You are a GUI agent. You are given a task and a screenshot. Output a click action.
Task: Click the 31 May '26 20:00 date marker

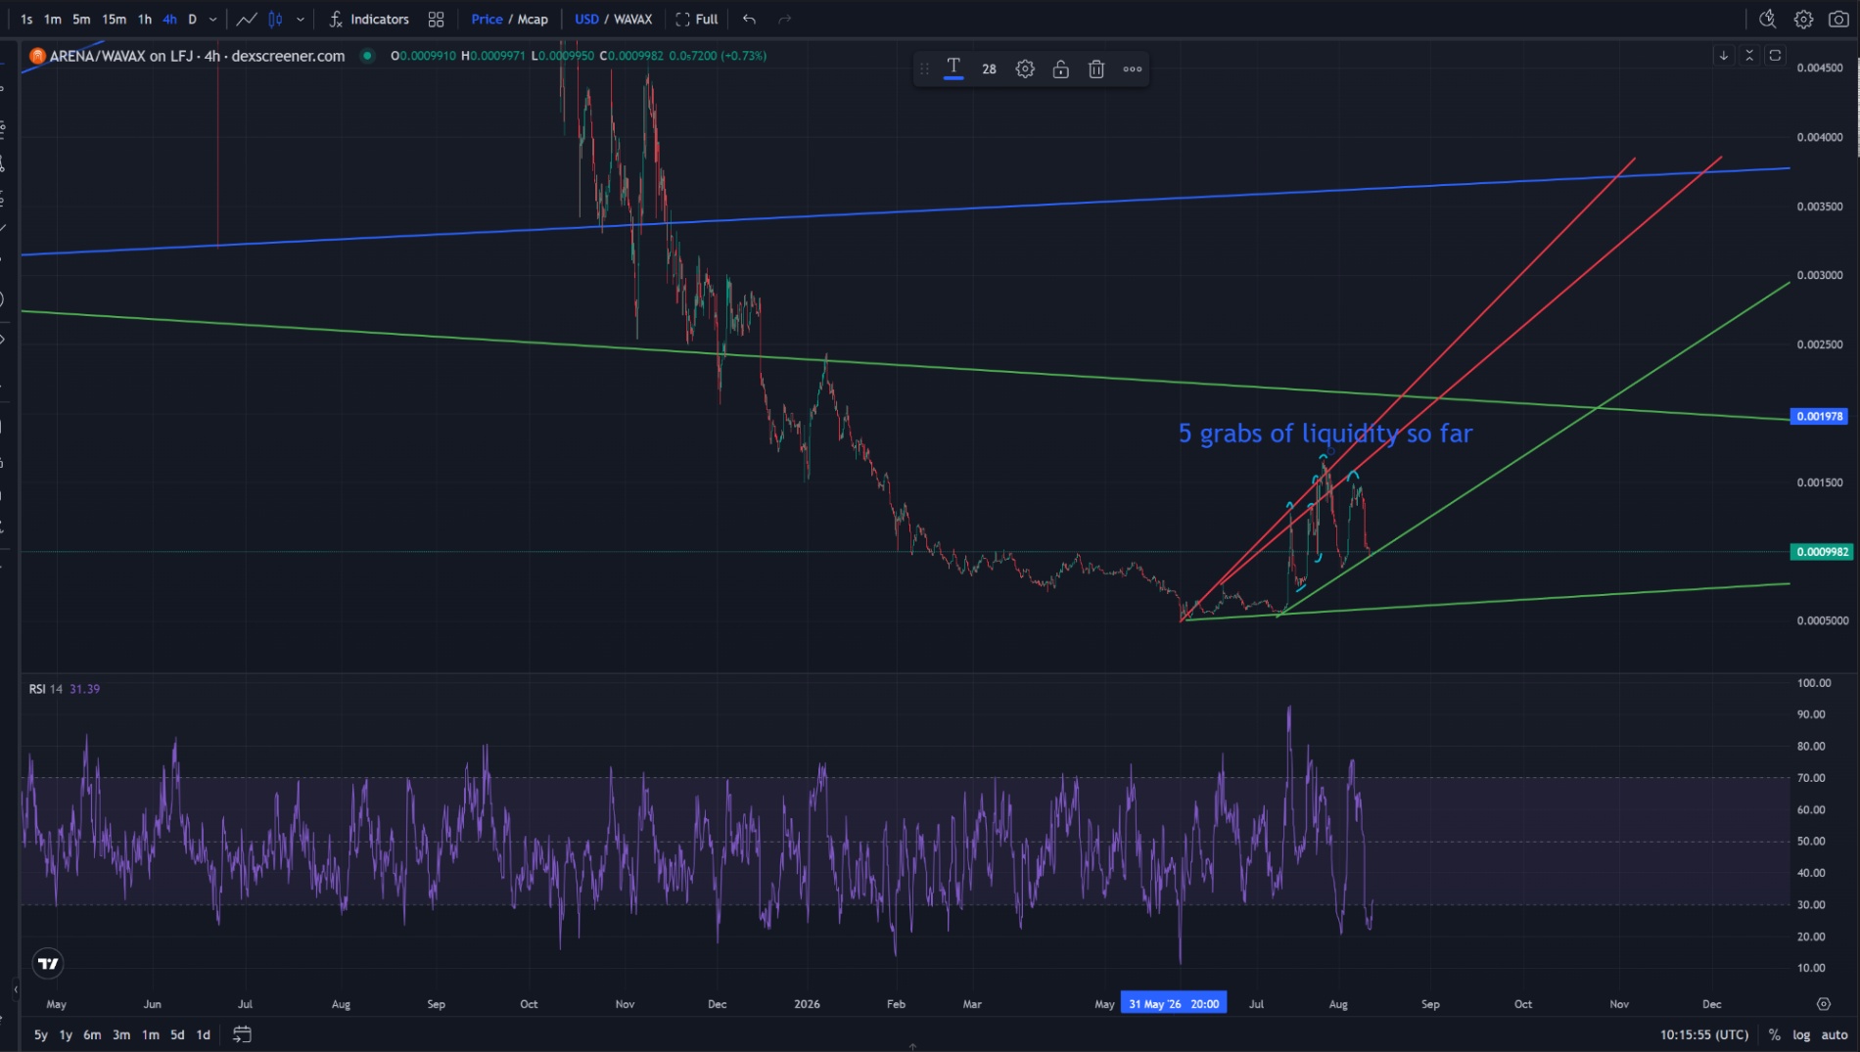(1174, 1004)
